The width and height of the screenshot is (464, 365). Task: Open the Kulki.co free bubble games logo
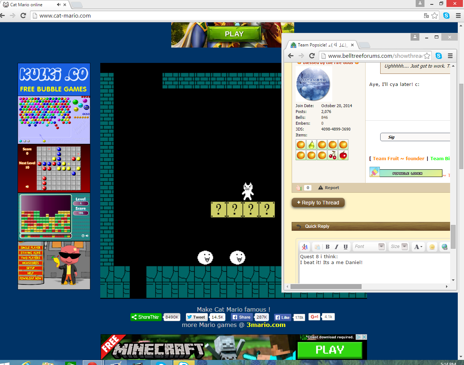click(54, 79)
